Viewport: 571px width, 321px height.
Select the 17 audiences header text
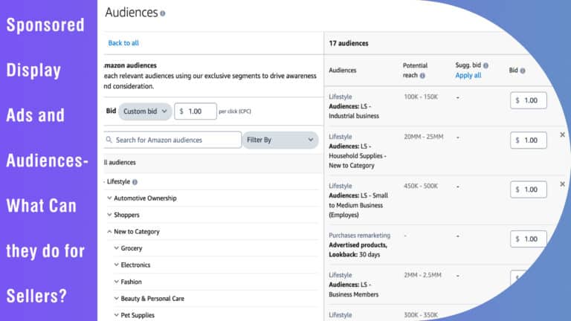click(349, 43)
